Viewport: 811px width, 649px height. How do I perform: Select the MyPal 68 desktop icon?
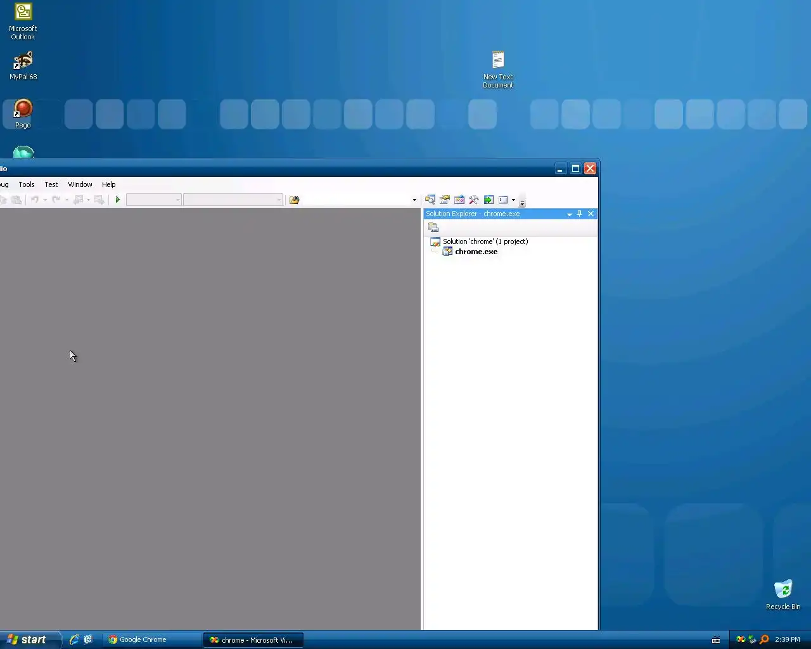(23, 66)
